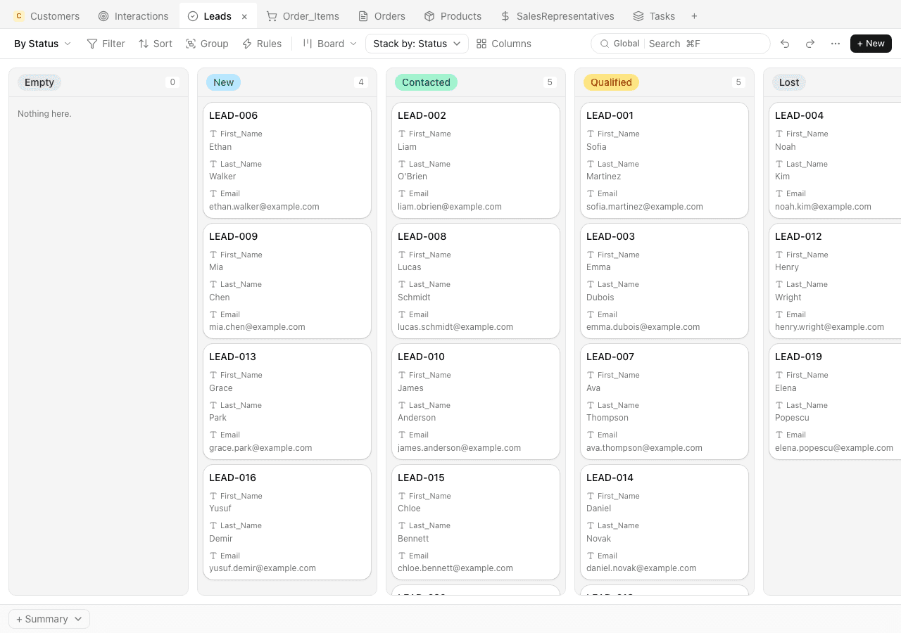Click the Order_Items cart icon
The height and width of the screenshot is (633, 901).
click(271, 16)
